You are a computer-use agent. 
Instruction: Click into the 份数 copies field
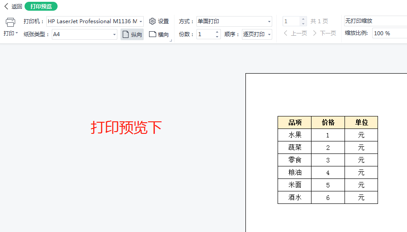tap(205, 34)
